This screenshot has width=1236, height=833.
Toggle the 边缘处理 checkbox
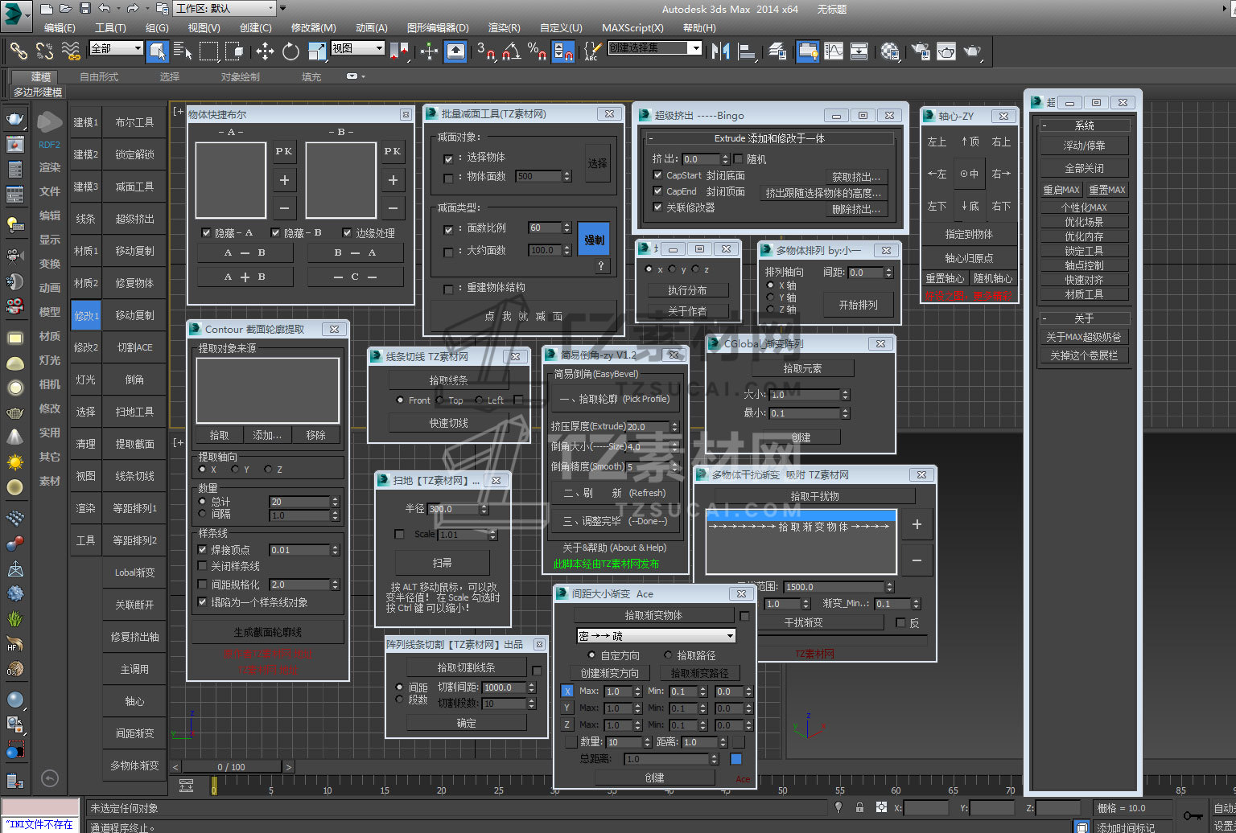point(348,232)
